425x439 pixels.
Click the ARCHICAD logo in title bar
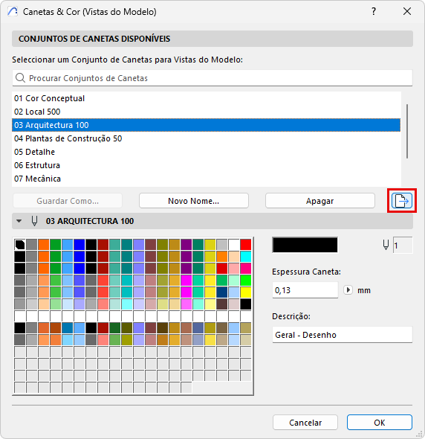tap(13, 11)
